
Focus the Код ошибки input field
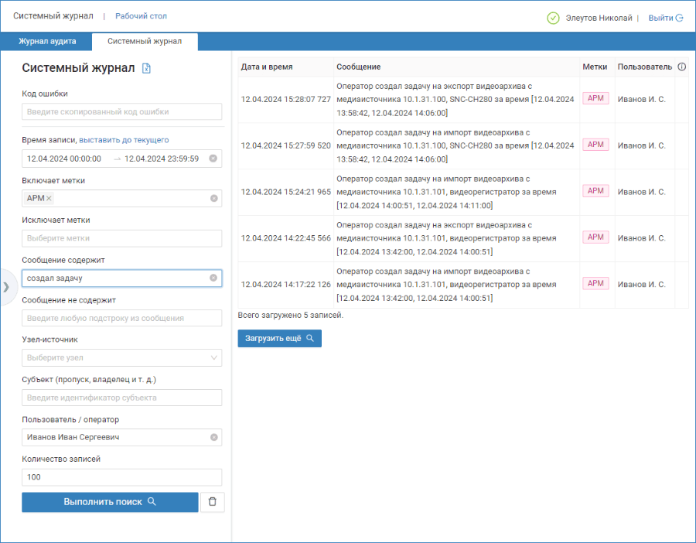tap(121, 112)
